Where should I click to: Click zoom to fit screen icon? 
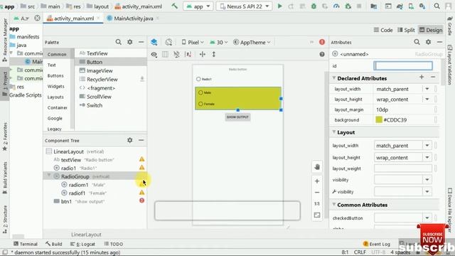click(x=317, y=215)
